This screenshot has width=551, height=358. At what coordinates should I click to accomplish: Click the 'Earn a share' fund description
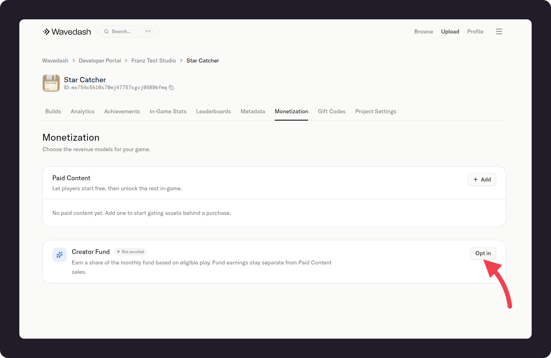point(202,267)
